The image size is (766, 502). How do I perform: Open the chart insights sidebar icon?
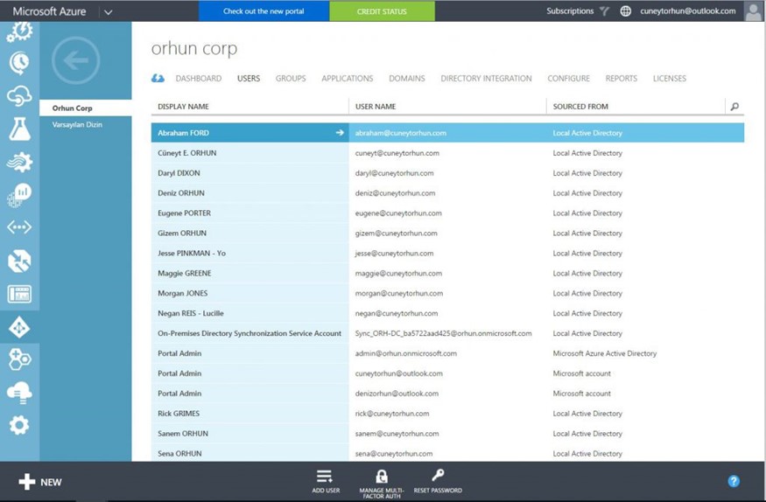tap(19, 195)
